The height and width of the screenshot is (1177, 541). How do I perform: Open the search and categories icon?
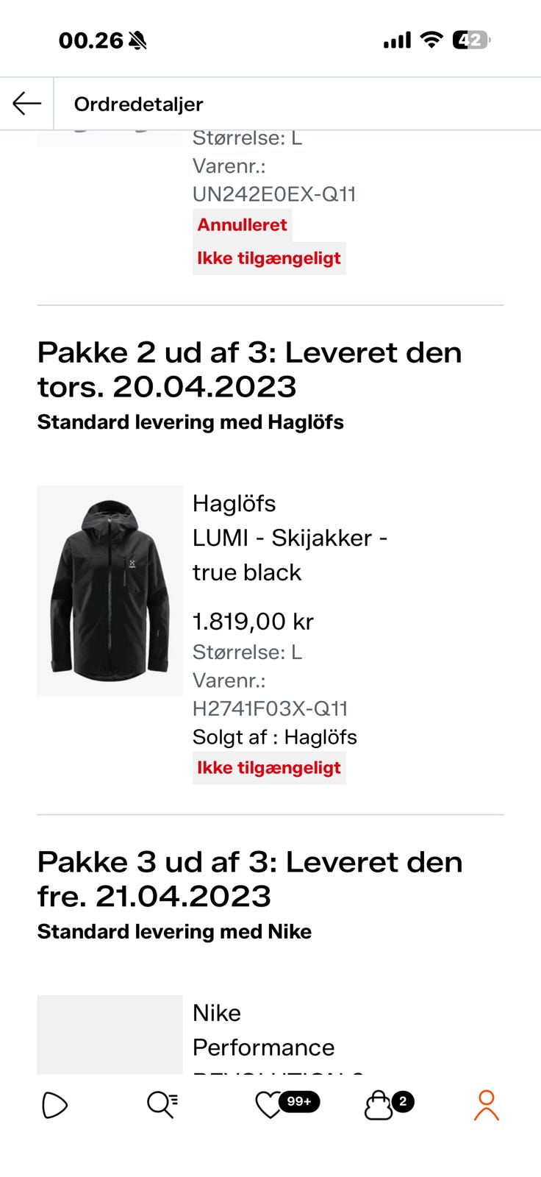coord(162,1104)
